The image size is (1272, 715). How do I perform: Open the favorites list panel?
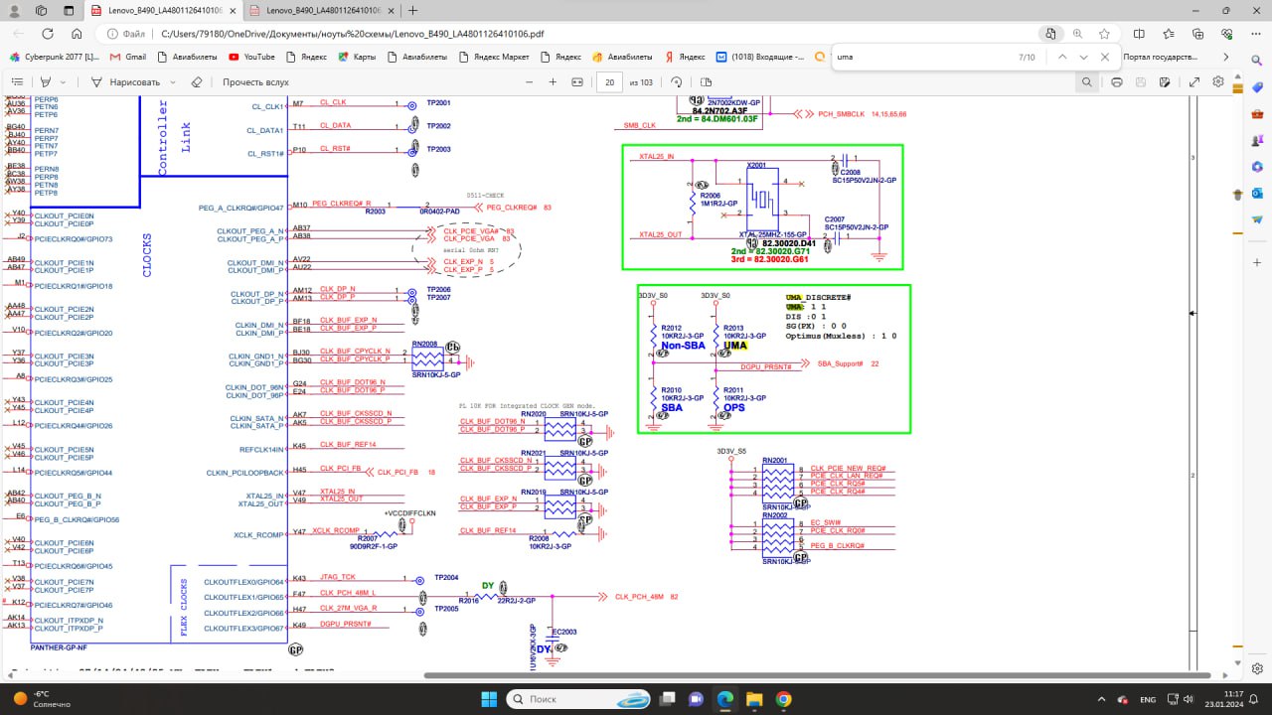[x=1169, y=34]
